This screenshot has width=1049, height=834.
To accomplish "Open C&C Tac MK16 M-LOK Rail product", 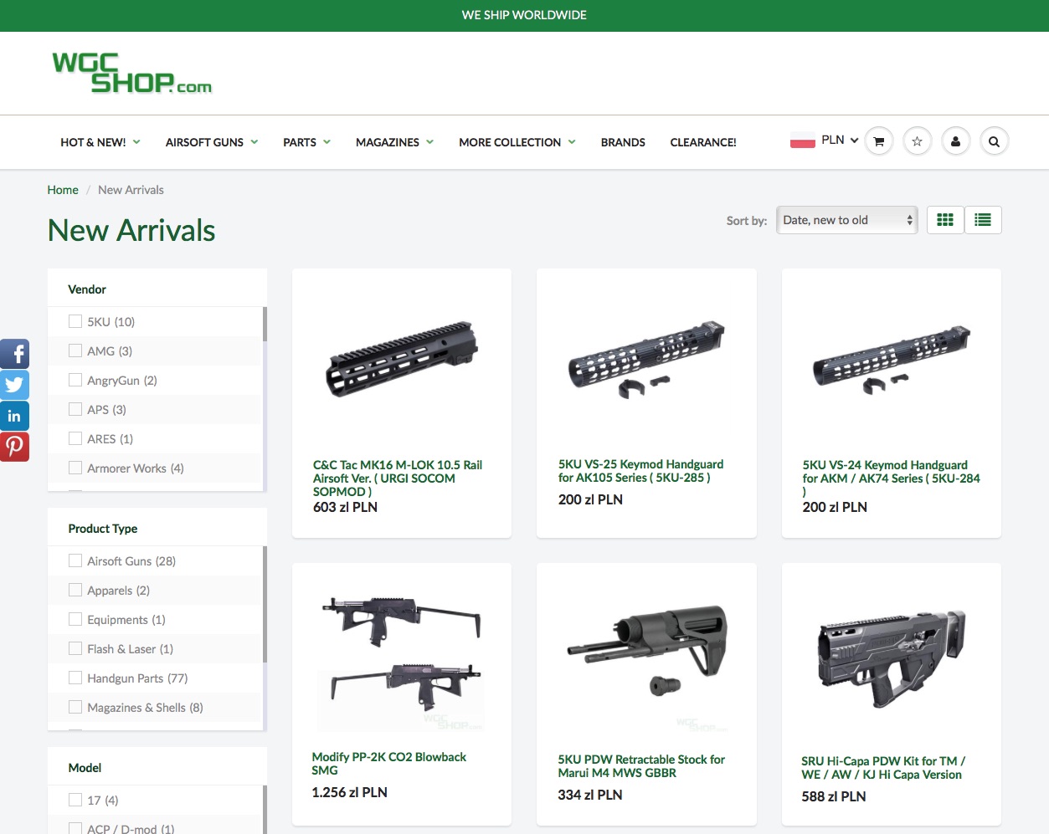I will point(398,478).
